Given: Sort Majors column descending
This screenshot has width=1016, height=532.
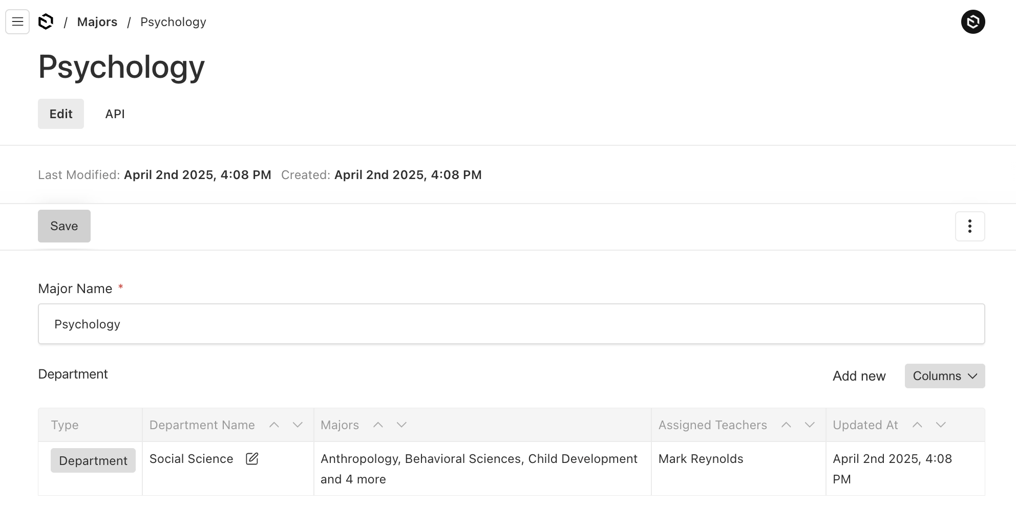Looking at the screenshot, I should pyautogui.click(x=401, y=425).
